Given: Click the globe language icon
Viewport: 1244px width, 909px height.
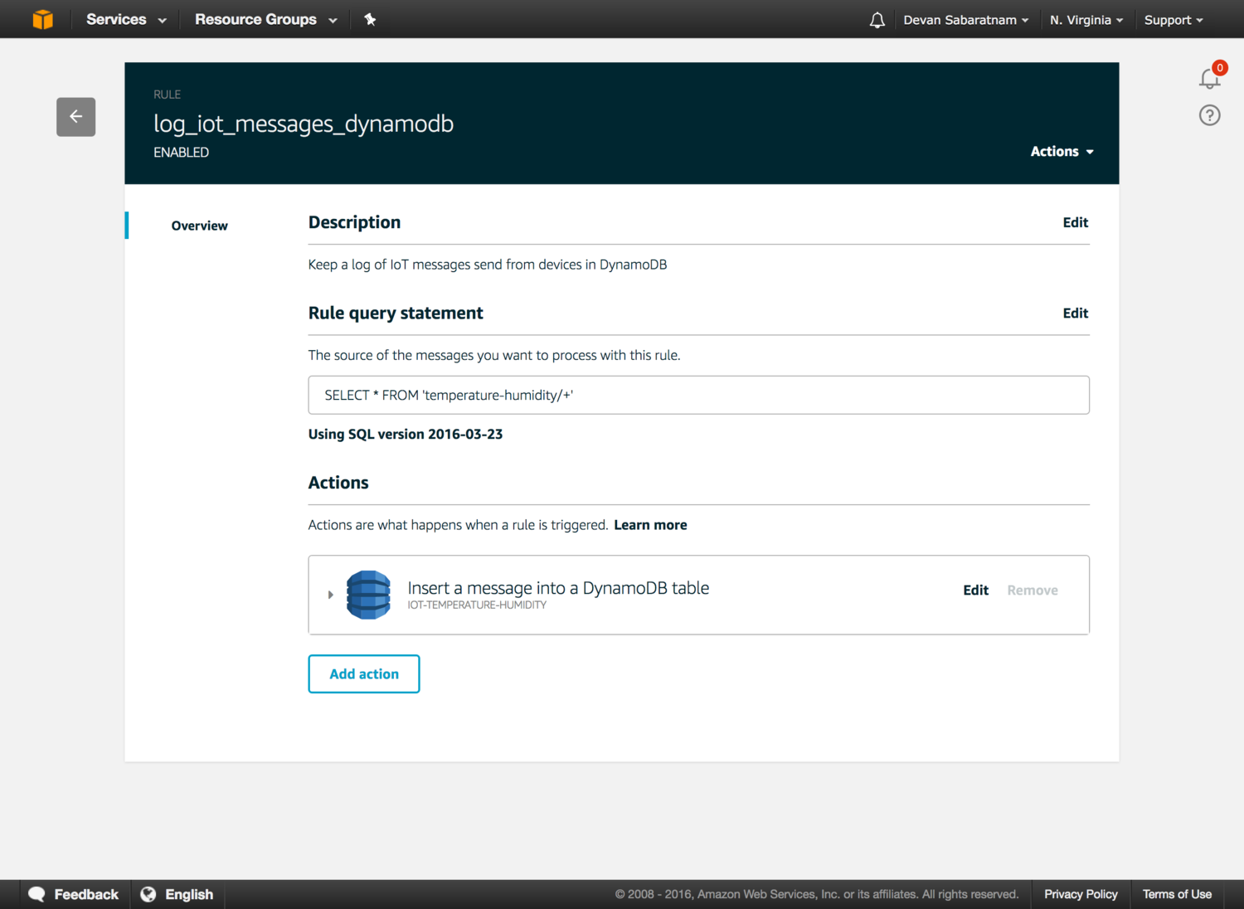Looking at the screenshot, I should (x=148, y=894).
